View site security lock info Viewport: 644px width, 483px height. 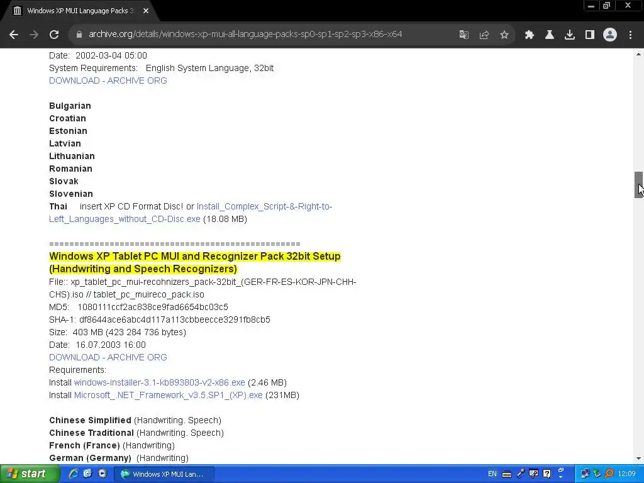(x=79, y=35)
